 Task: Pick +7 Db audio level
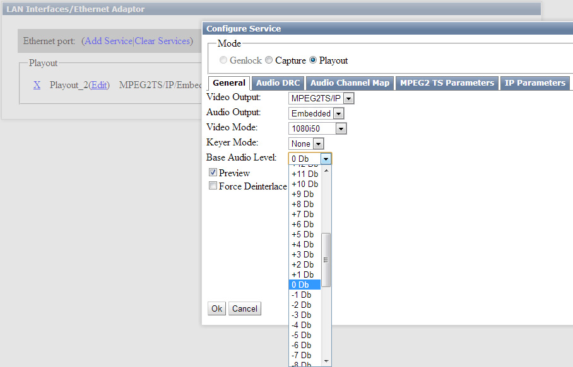tap(305, 214)
